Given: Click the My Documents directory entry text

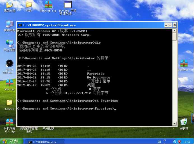Looking at the screenshot, I should (98, 78).
